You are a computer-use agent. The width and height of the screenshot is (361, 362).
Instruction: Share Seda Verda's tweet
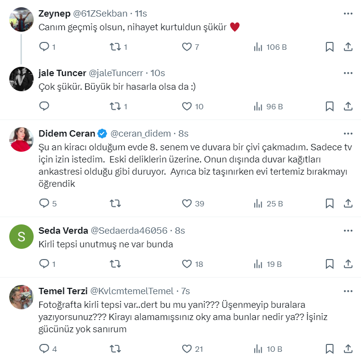[348, 264]
